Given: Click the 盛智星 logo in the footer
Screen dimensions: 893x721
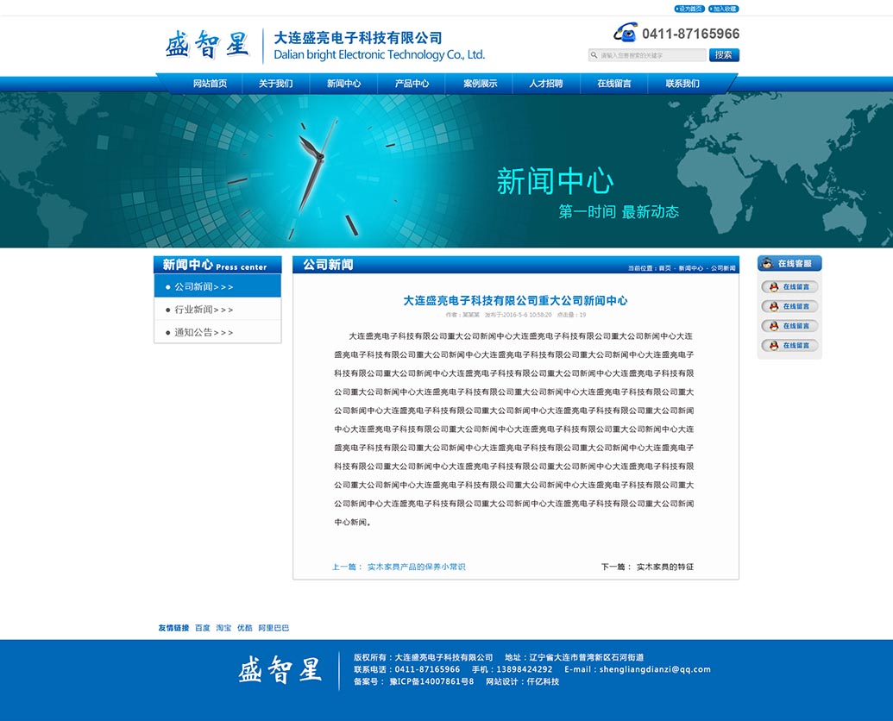Looking at the screenshot, I should [x=280, y=670].
